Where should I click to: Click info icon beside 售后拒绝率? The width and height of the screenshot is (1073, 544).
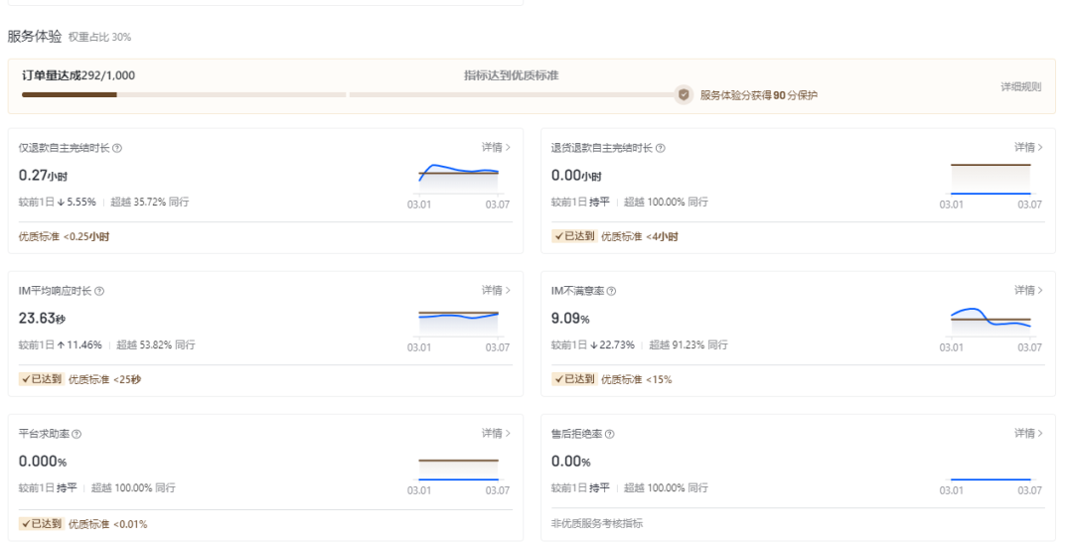coord(610,434)
